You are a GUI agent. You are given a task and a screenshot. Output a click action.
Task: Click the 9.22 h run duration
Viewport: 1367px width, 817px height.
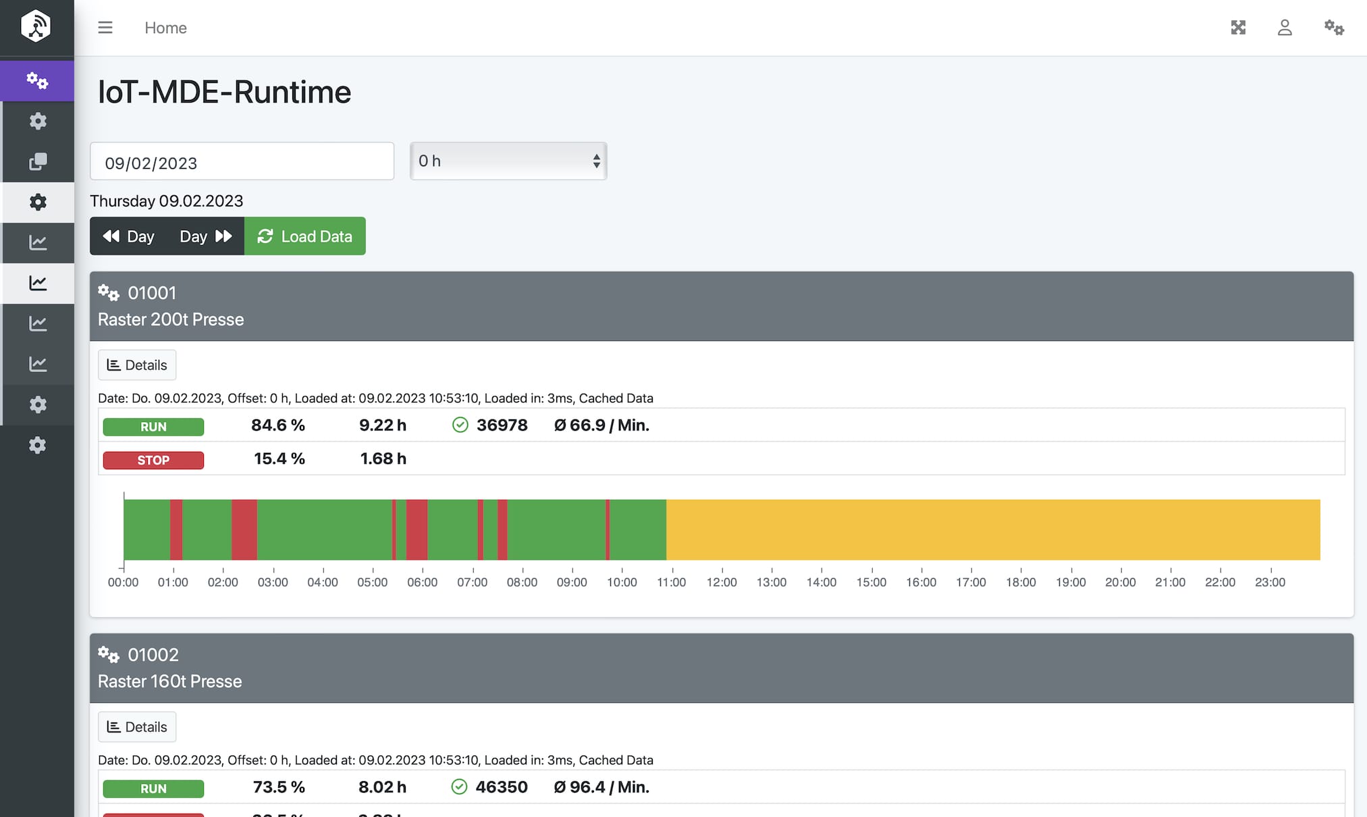click(x=383, y=425)
